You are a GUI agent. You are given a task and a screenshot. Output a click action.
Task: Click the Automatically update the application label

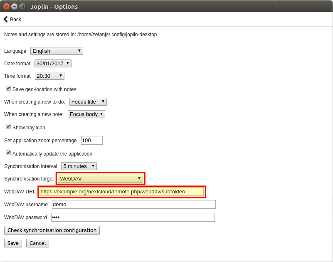[x=52, y=153]
